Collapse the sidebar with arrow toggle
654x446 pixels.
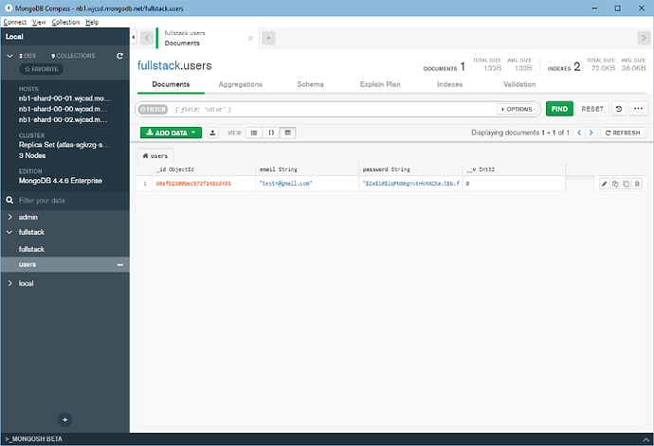click(x=134, y=38)
